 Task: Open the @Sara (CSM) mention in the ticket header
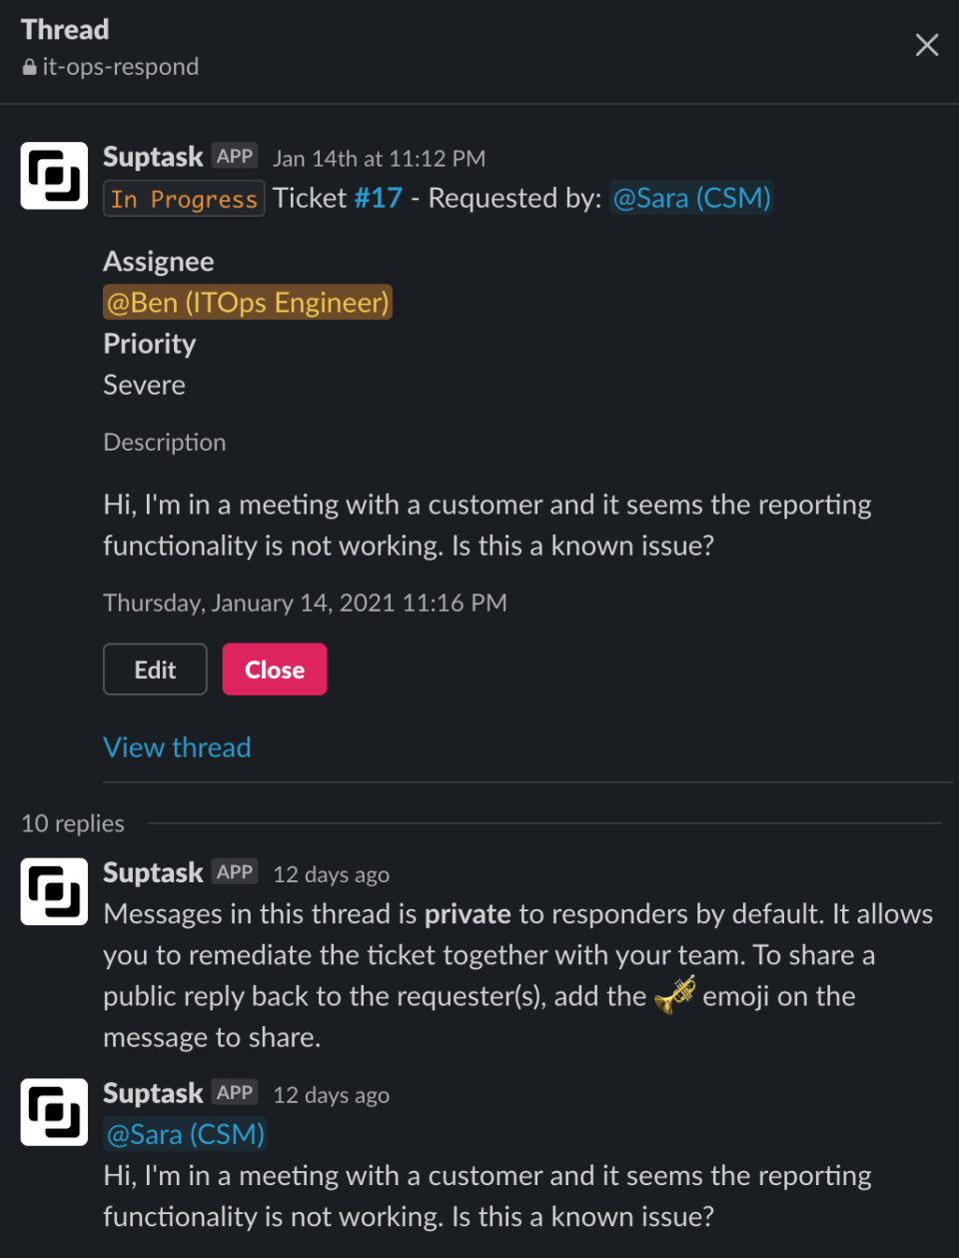(x=691, y=198)
